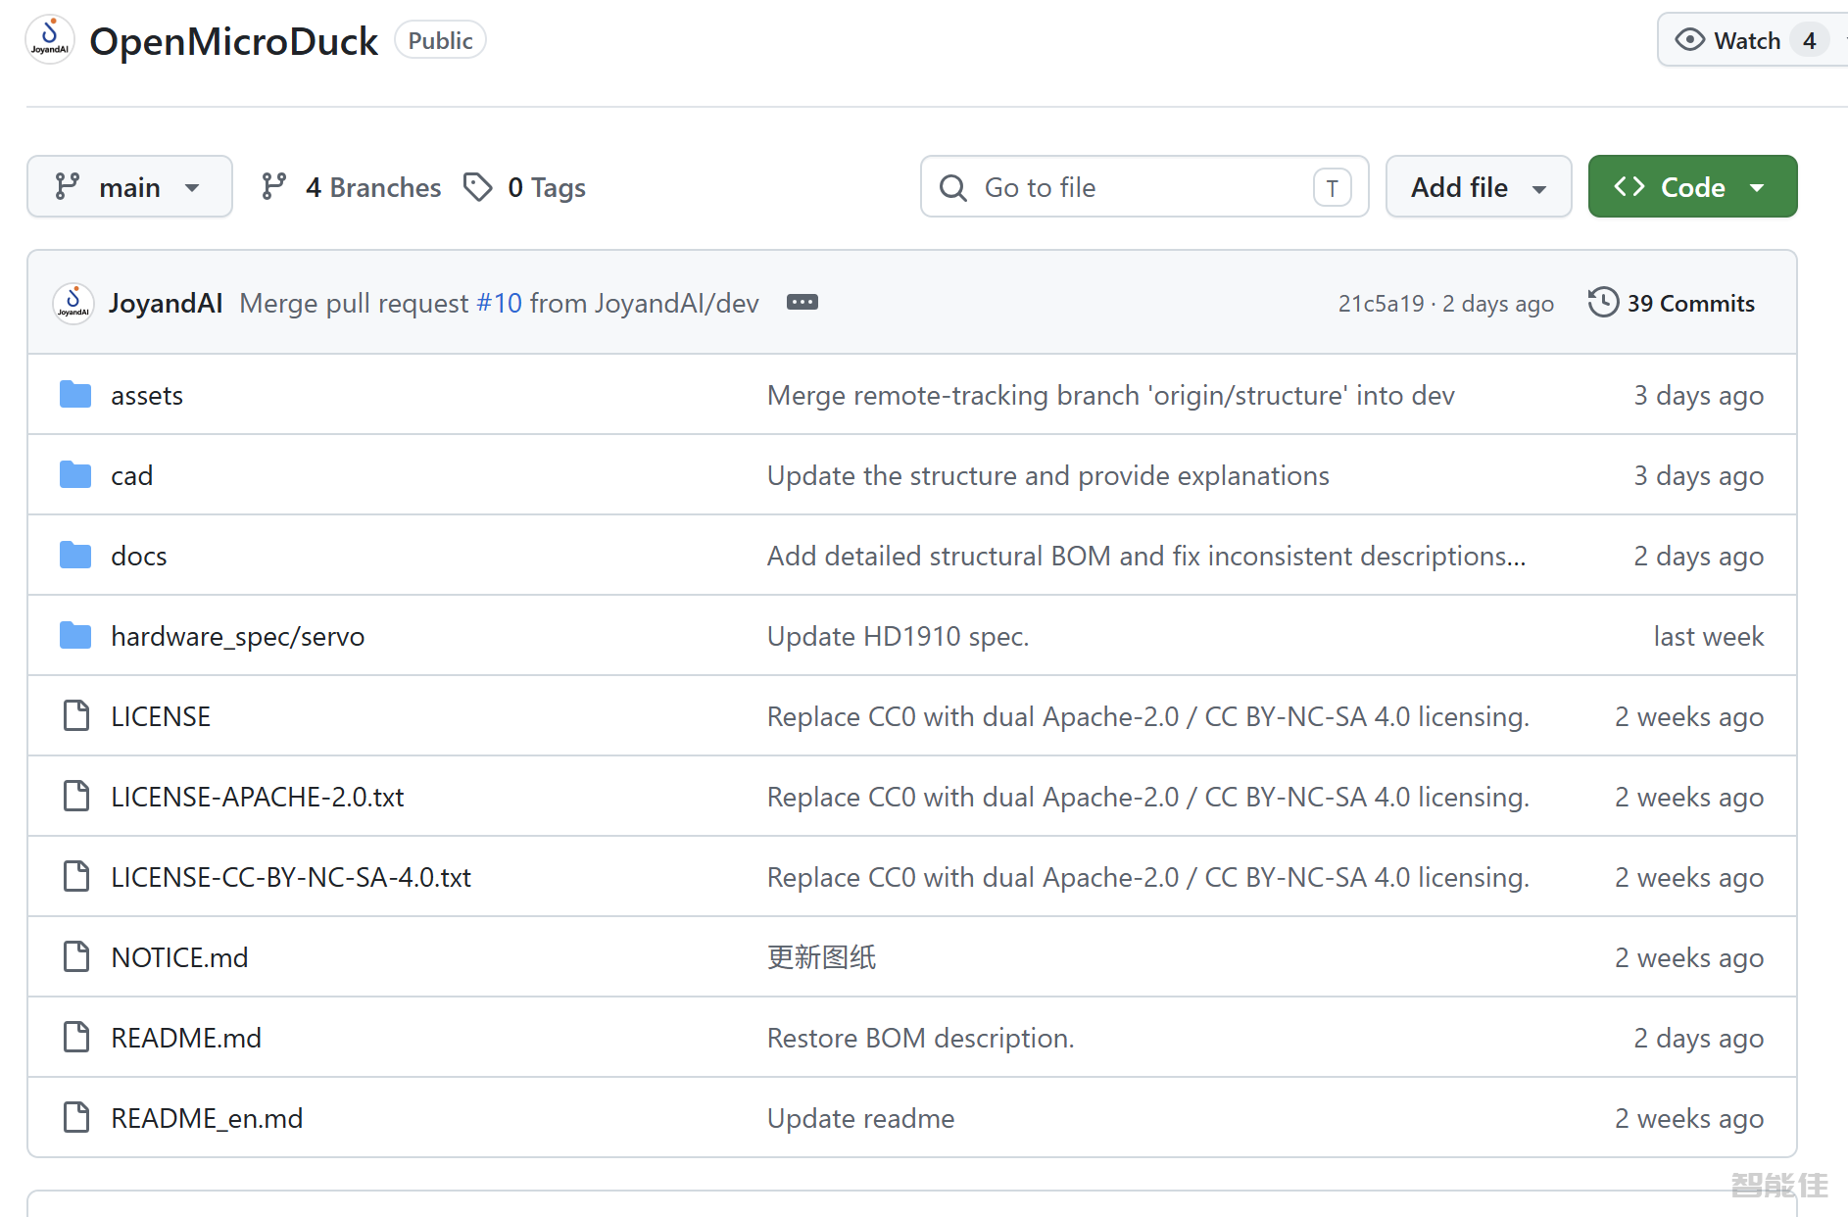Open NOTICE.md
The width and height of the screenshot is (1848, 1217).
(x=180, y=957)
